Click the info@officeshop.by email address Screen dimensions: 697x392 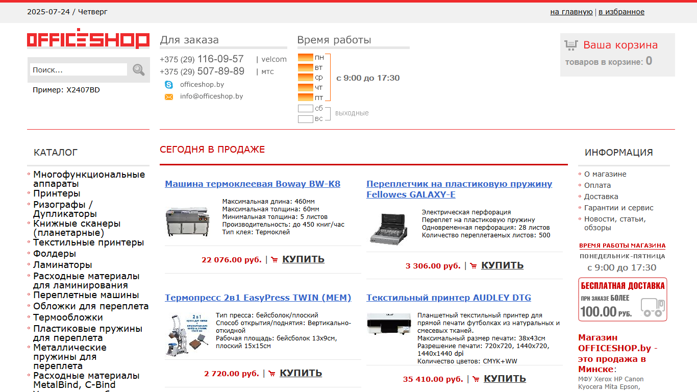212,96
